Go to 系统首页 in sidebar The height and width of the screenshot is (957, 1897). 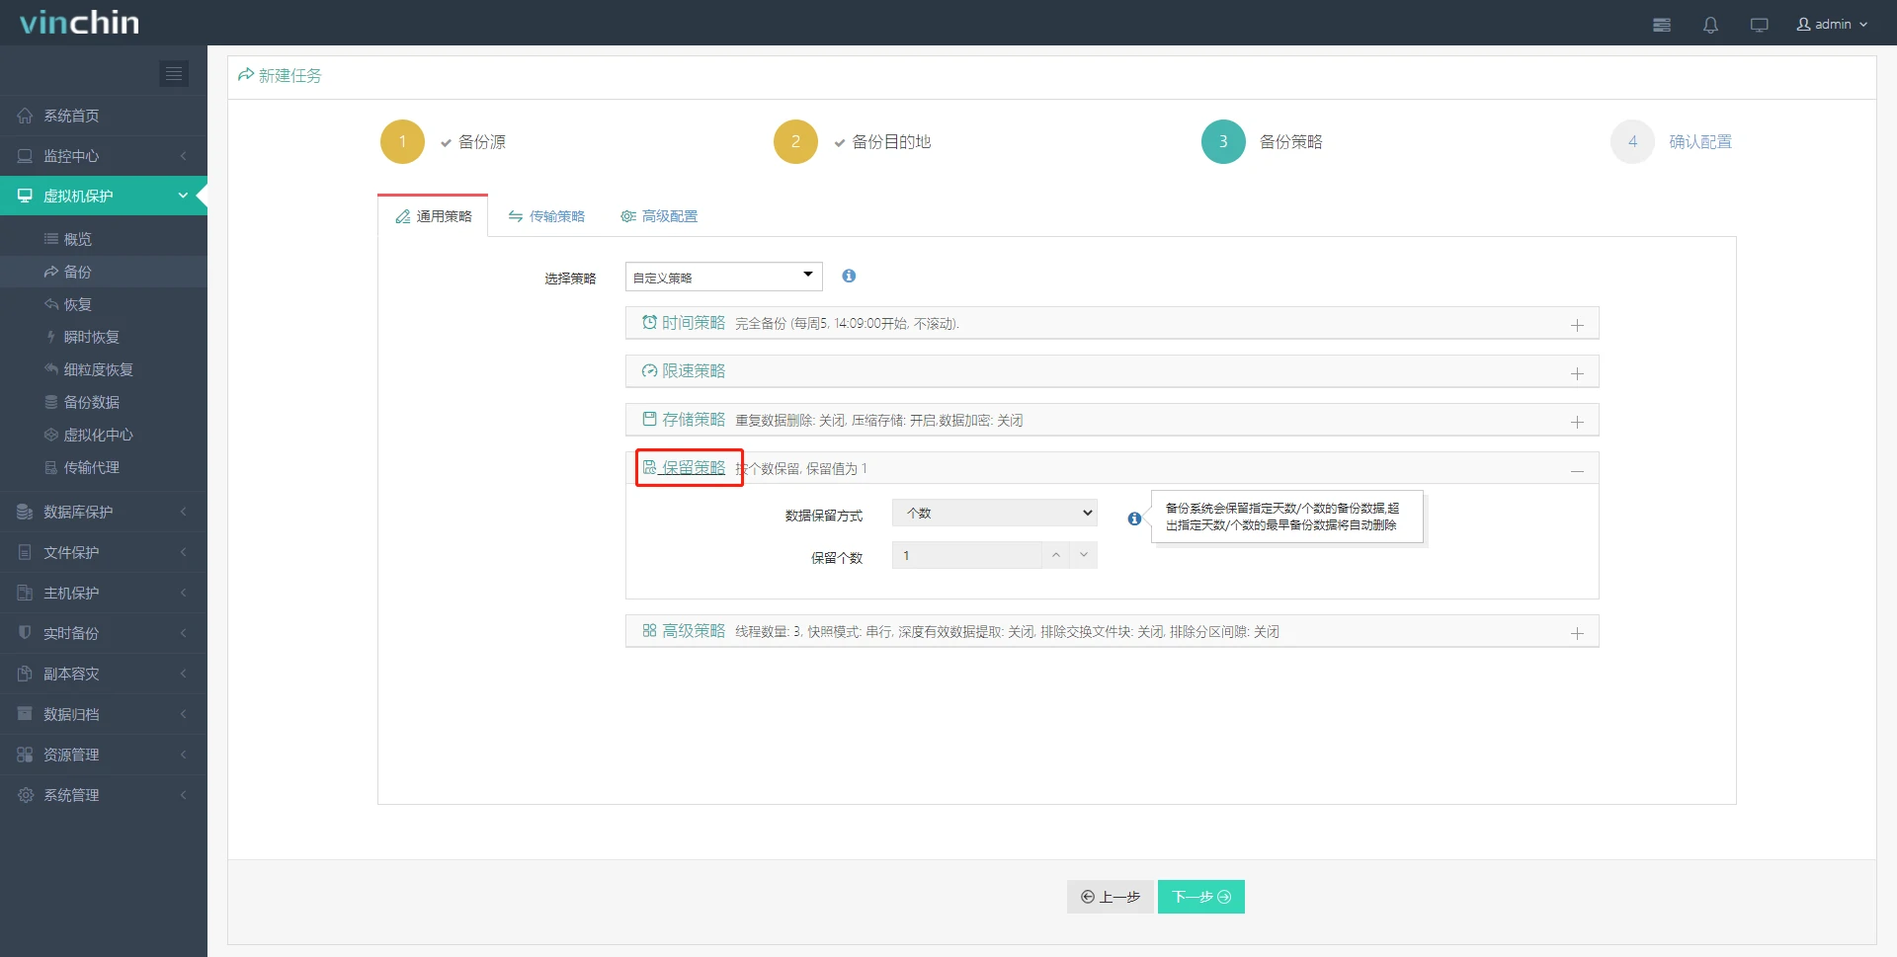[104, 116]
